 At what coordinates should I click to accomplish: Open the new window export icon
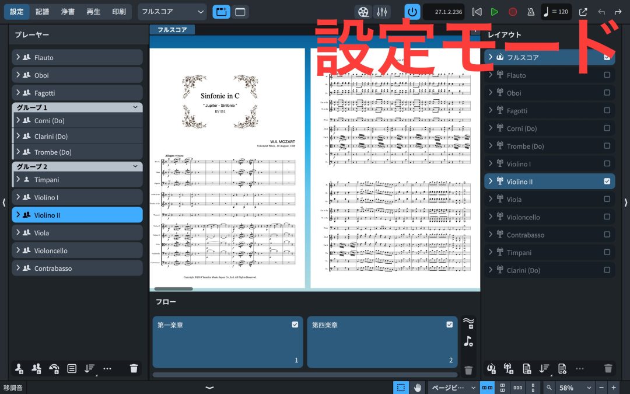(583, 12)
